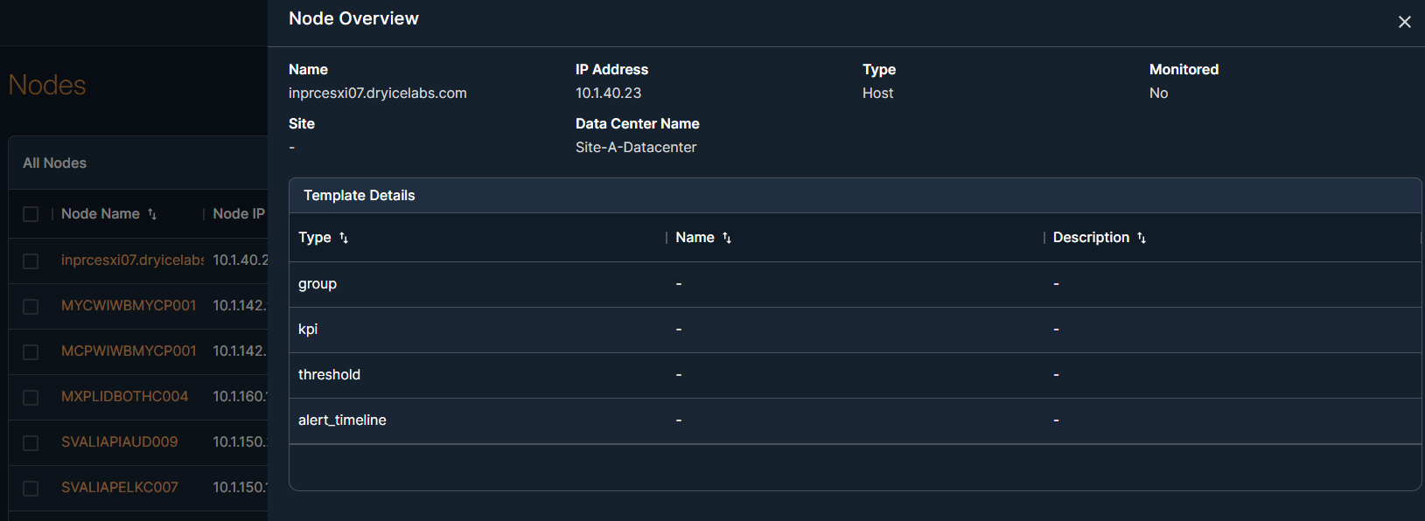Open the SVALIAPELKC007 node details

pos(119,488)
